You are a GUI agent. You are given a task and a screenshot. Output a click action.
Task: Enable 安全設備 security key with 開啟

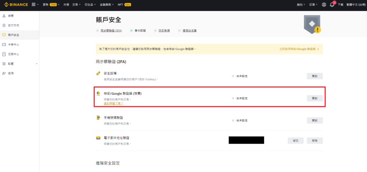pyautogui.click(x=315, y=76)
